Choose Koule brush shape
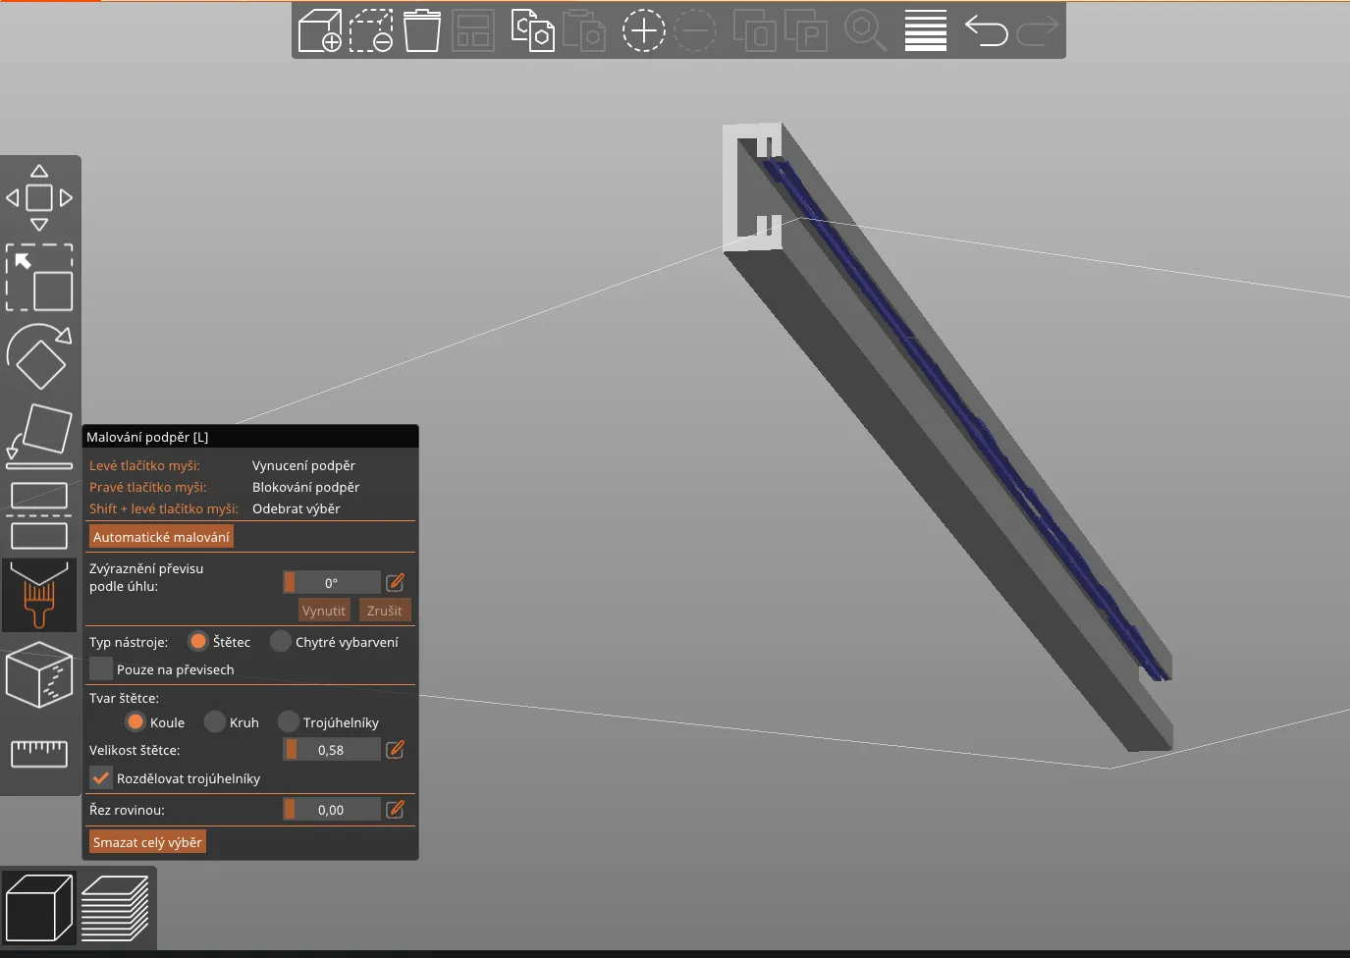 click(135, 722)
